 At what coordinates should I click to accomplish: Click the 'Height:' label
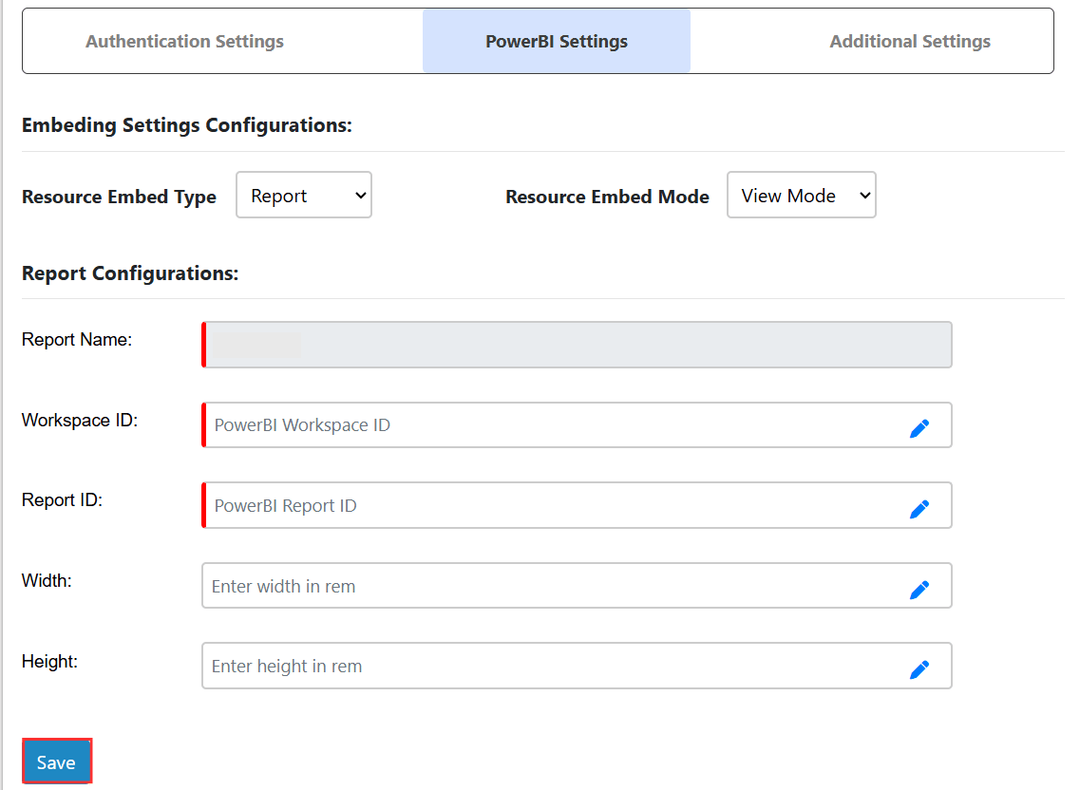pos(49,661)
